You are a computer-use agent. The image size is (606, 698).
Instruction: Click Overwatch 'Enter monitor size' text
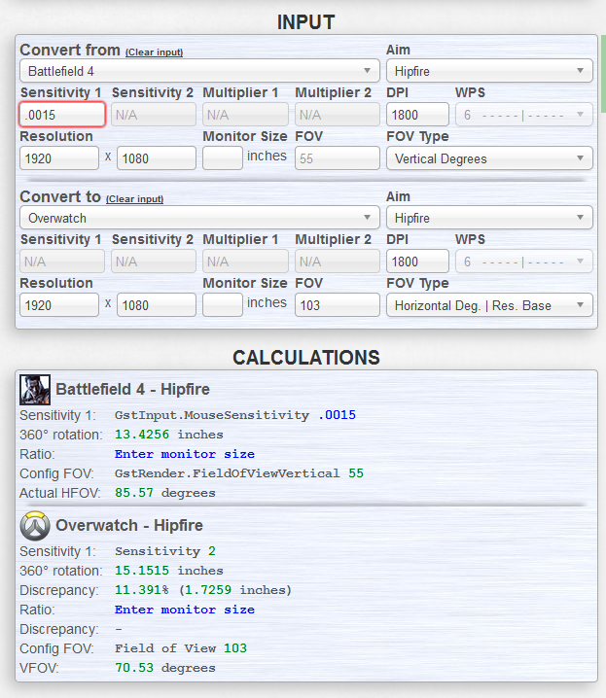coord(185,610)
